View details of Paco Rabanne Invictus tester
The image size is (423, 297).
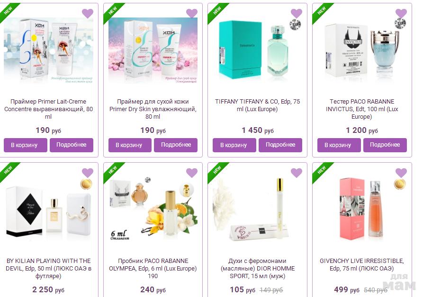(385, 145)
